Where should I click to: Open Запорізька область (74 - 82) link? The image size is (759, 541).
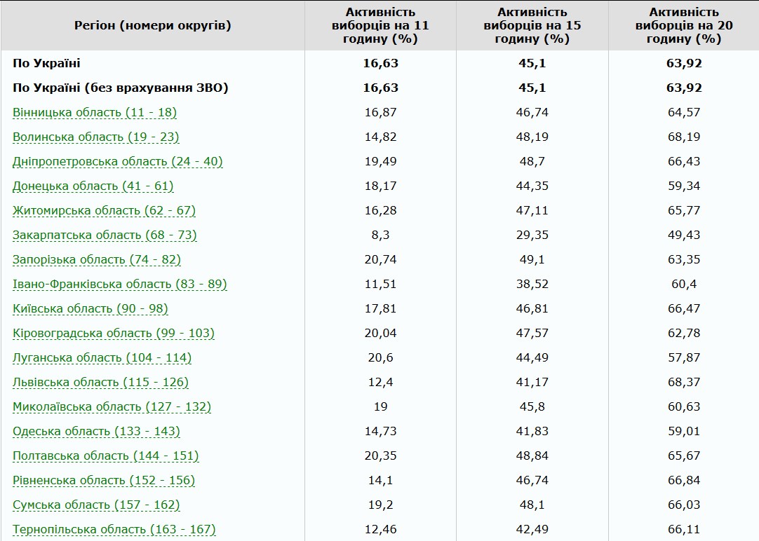point(97,259)
